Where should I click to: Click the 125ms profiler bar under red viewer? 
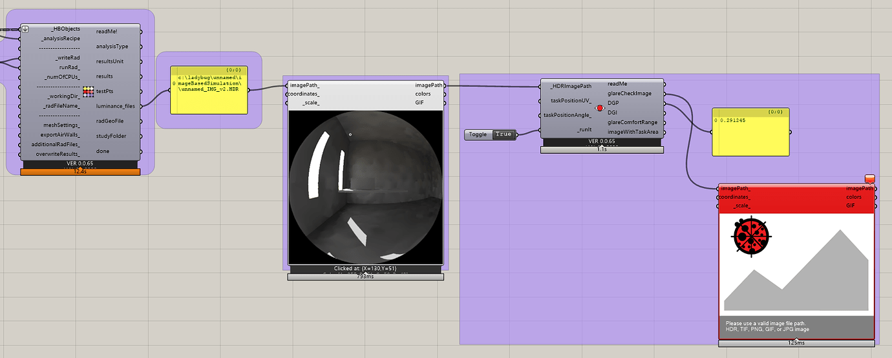tap(796, 343)
